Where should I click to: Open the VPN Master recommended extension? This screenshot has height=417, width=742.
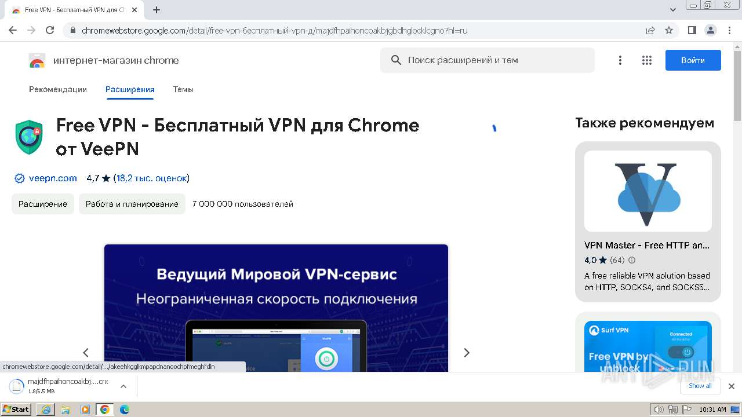648,222
